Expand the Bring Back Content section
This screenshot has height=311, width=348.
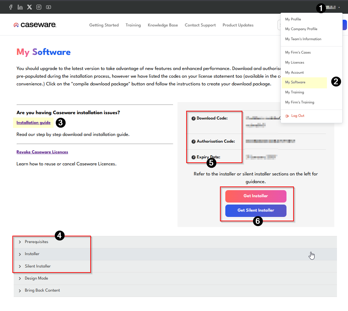pyautogui.click(x=175, y=291)
